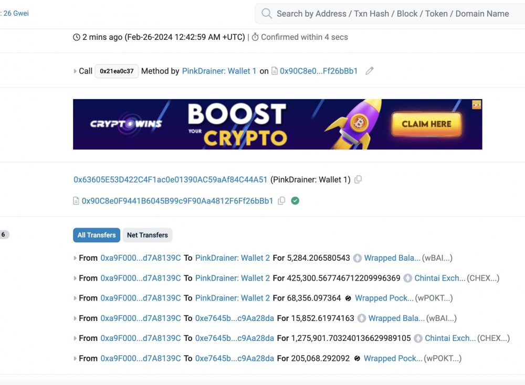Screen dimensions: 525x385
Task: Expand the last transfer row, 205,068.292092
Action: 75,359
